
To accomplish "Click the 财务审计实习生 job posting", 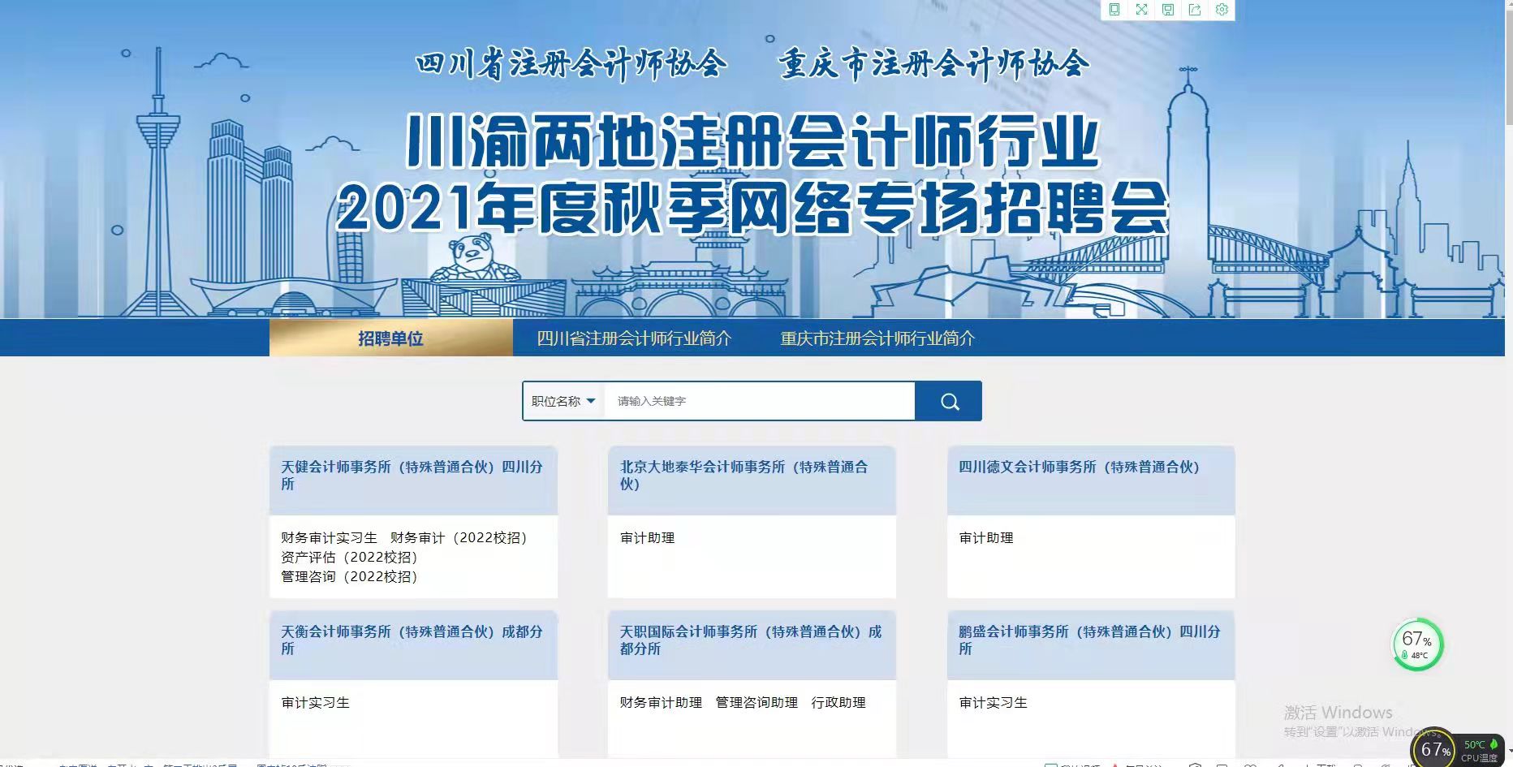I will (x=329, y=538).
